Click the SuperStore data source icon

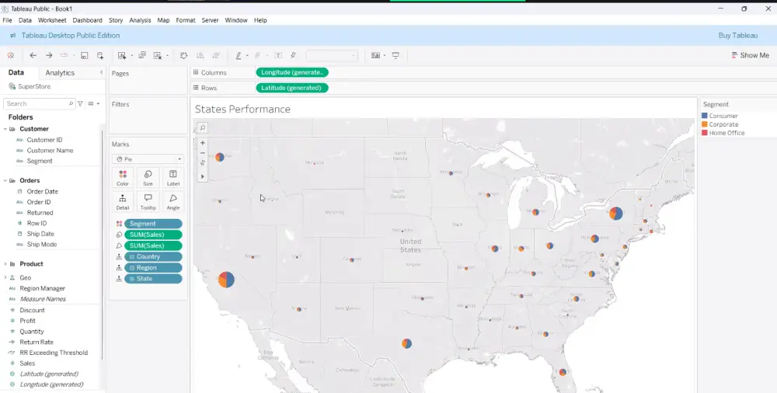12,86
